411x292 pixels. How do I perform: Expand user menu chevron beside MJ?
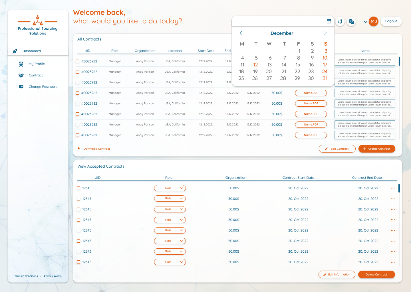[x=365, y=22]
